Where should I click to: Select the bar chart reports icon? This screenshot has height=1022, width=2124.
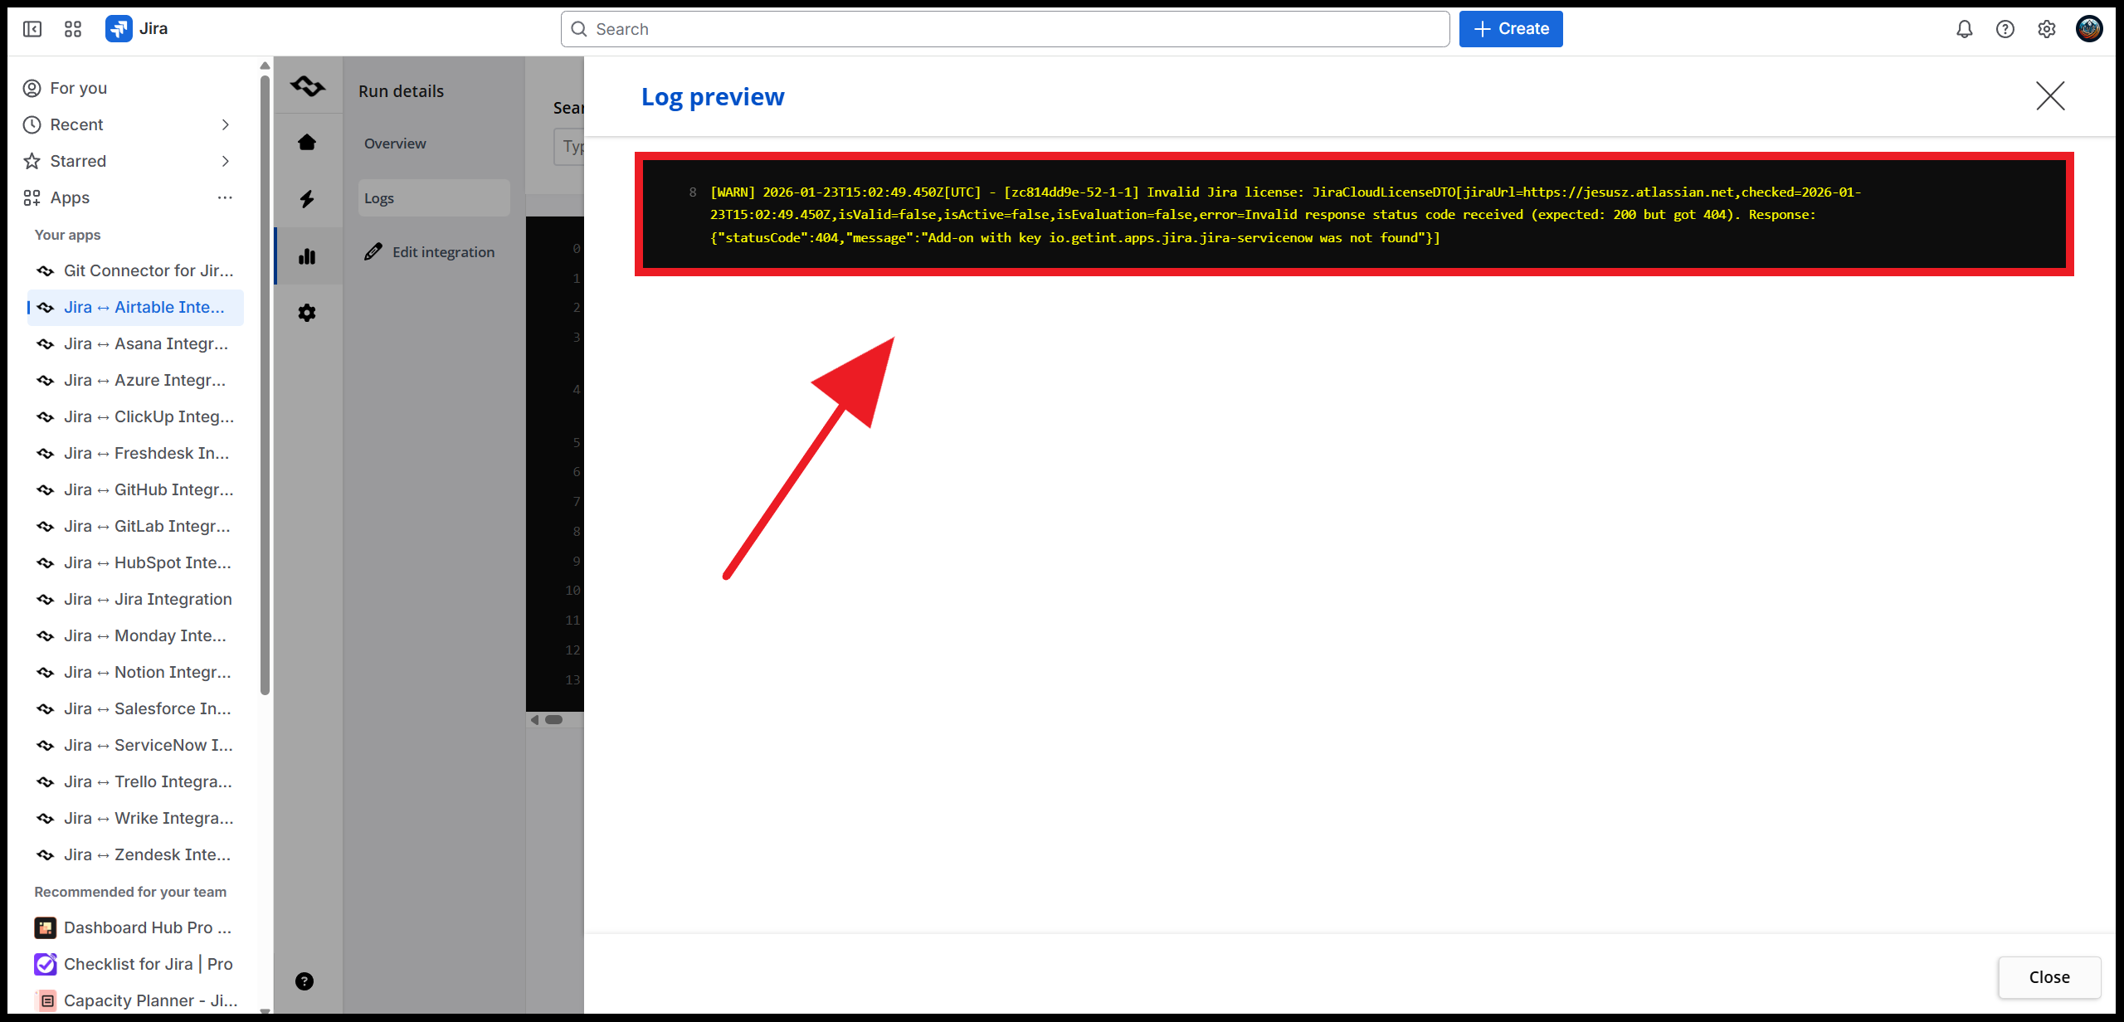[x=307, y=256]
